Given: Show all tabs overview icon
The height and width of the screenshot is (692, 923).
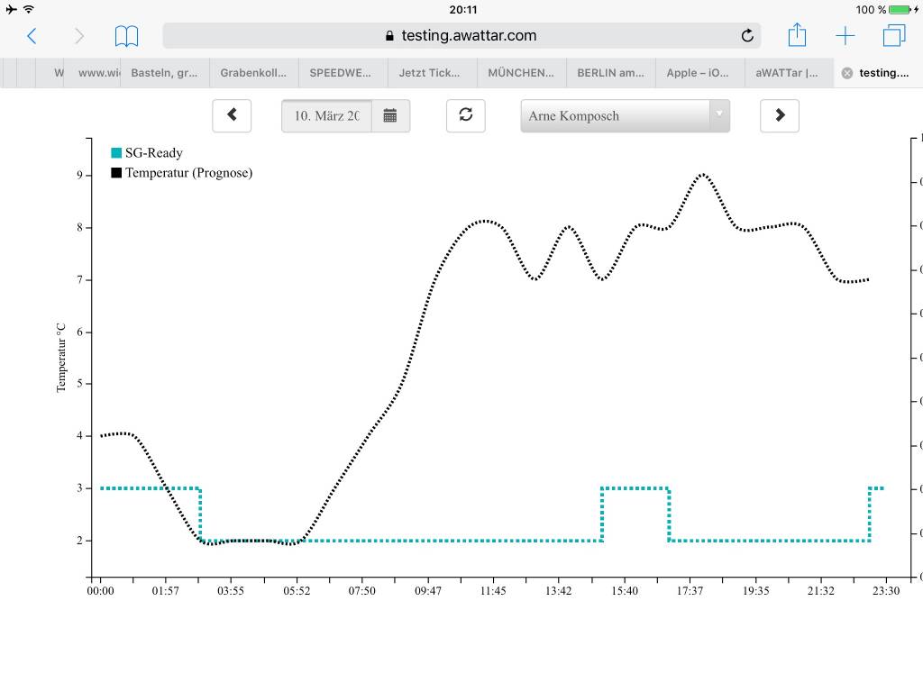Looking at the screenshot, I should (x=893, y=36).
